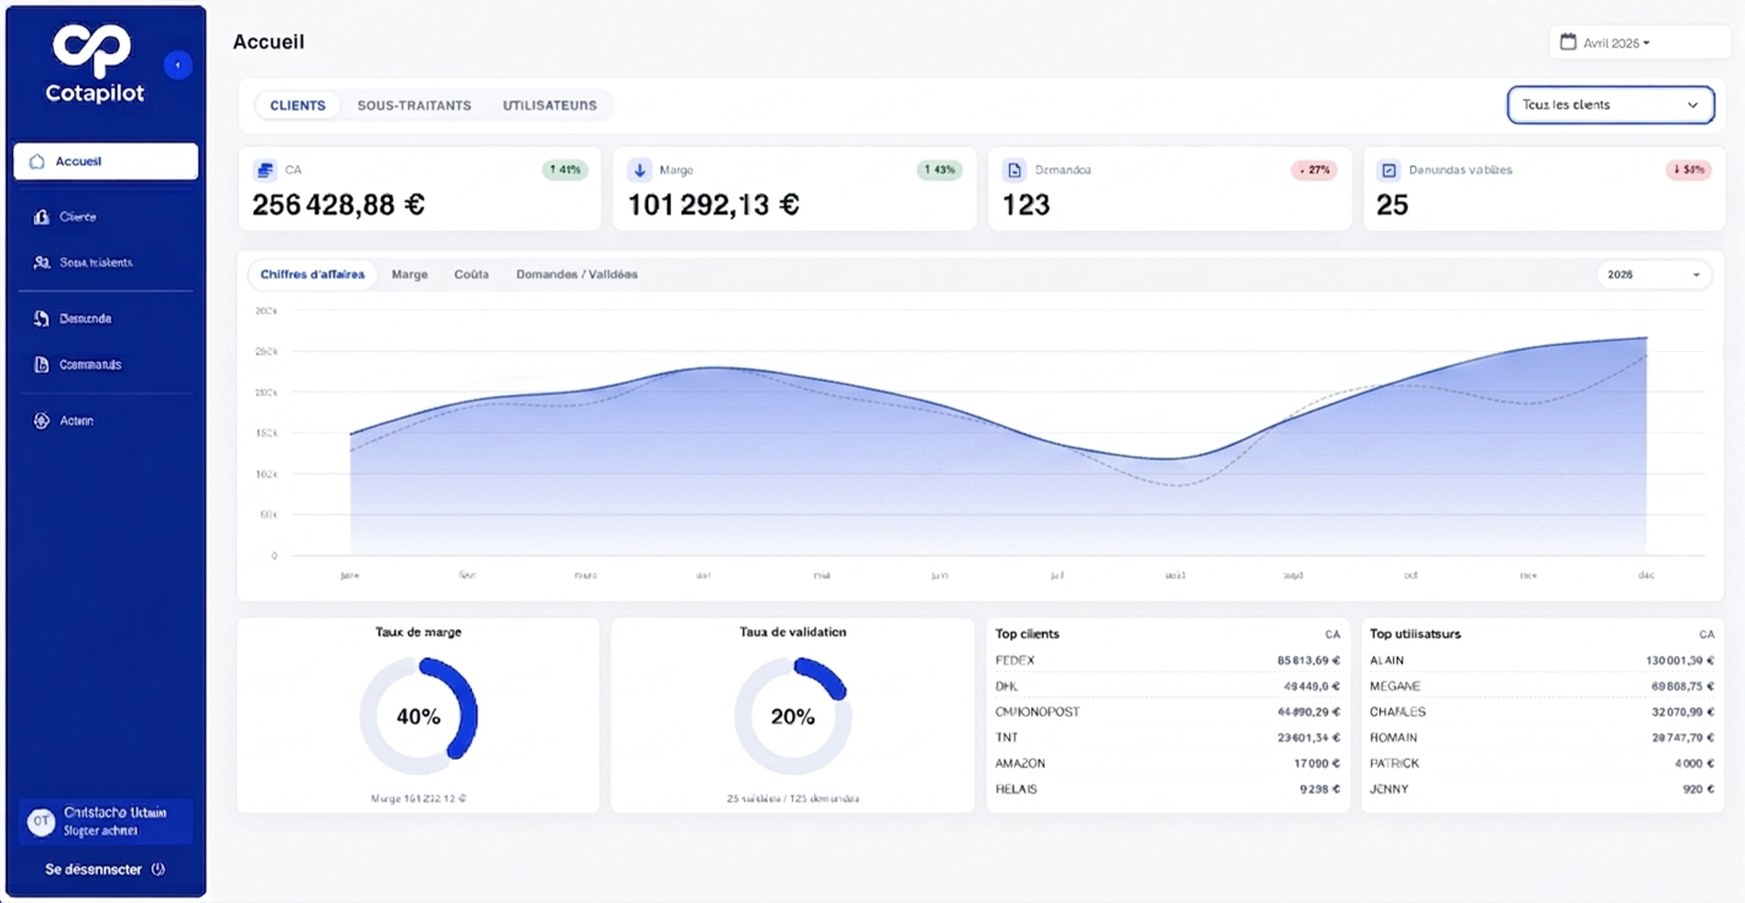Click the Accueil home icon in sidebar
The image size is (1745, 903).
point(37,161)
